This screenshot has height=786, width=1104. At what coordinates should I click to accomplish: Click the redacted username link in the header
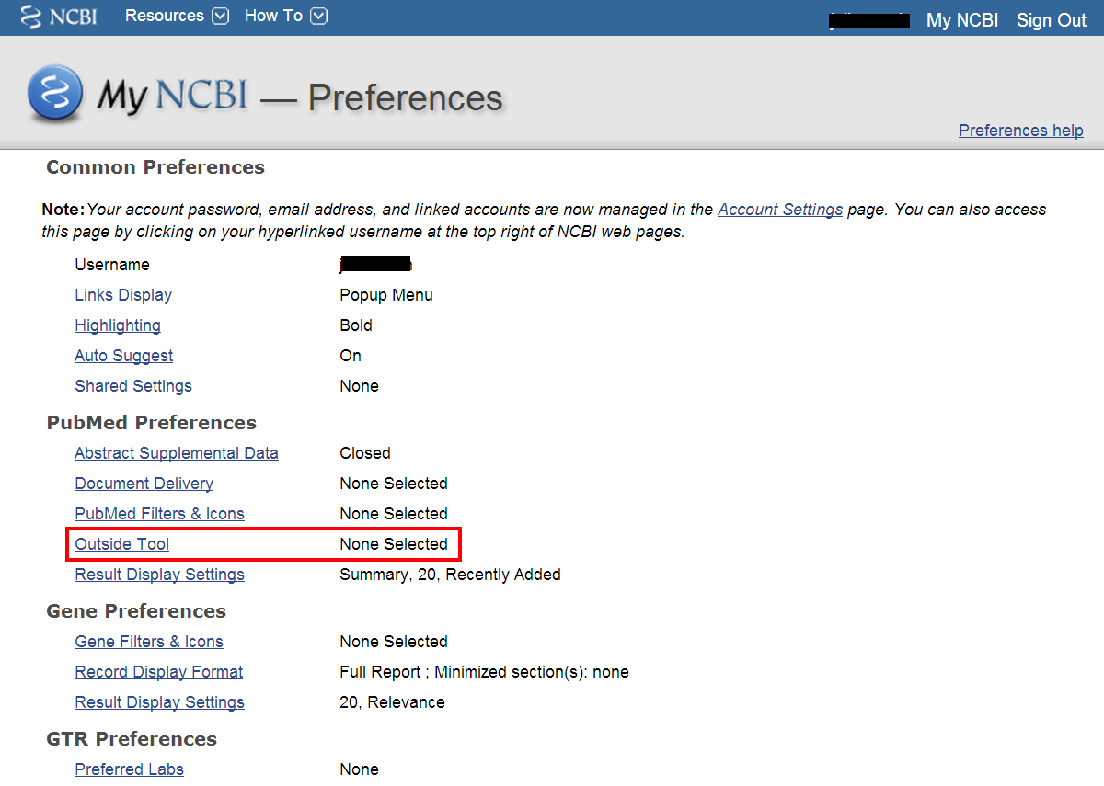coord(868,20)
